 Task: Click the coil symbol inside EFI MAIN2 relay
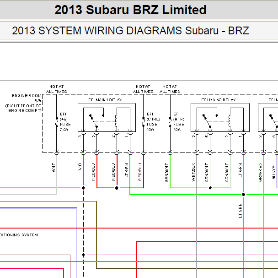[x=230, y=121]
